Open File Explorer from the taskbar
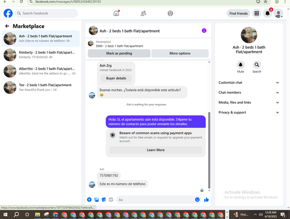The image size is (290, 219). 38,214
